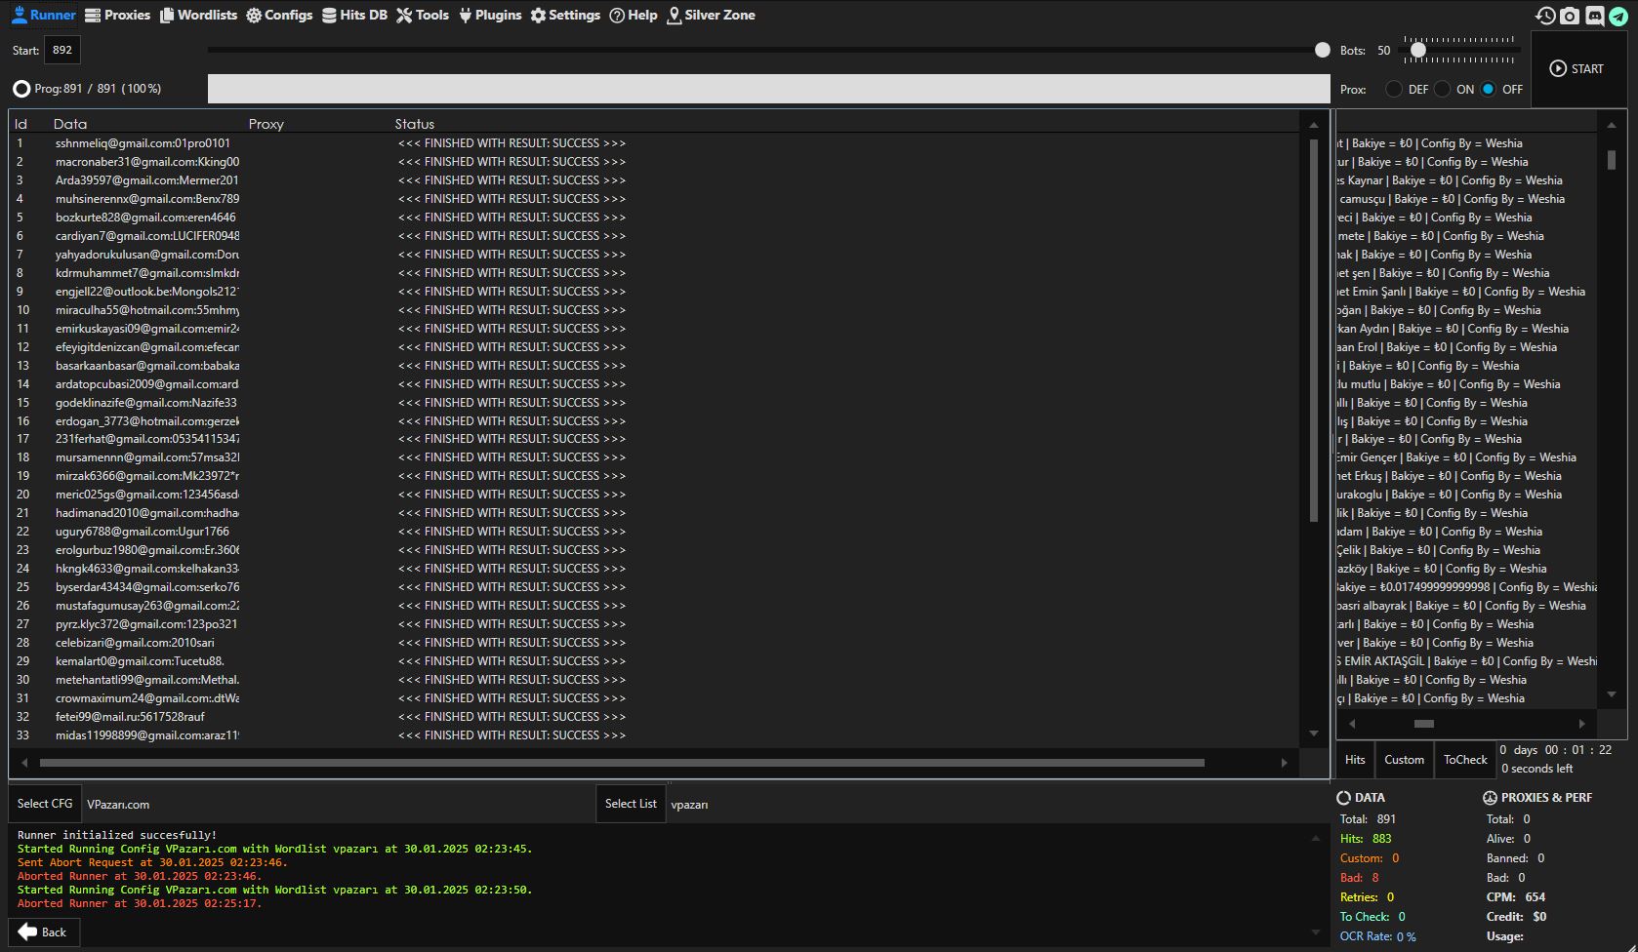Open the Tools section
The image size is (1638, 952).
423,15
